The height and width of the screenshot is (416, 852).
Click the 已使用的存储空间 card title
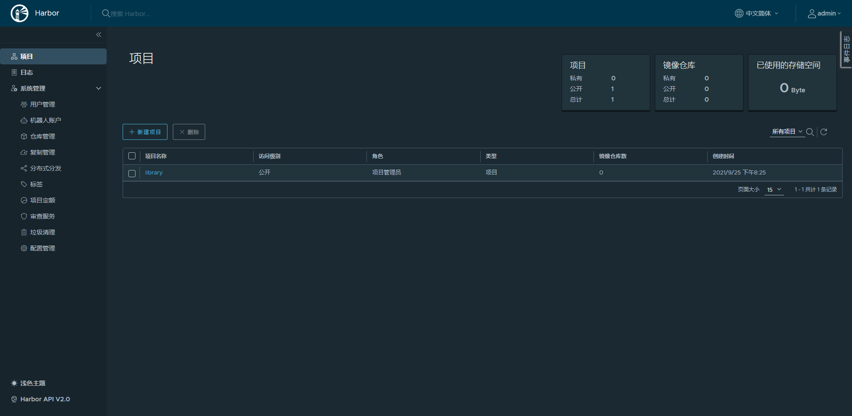[788, 65]
